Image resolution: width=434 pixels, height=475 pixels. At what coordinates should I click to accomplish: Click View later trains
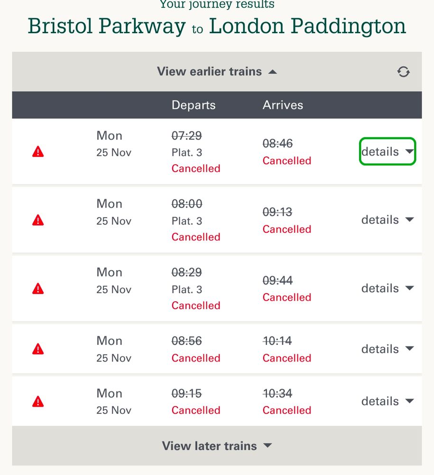point(217,446)
